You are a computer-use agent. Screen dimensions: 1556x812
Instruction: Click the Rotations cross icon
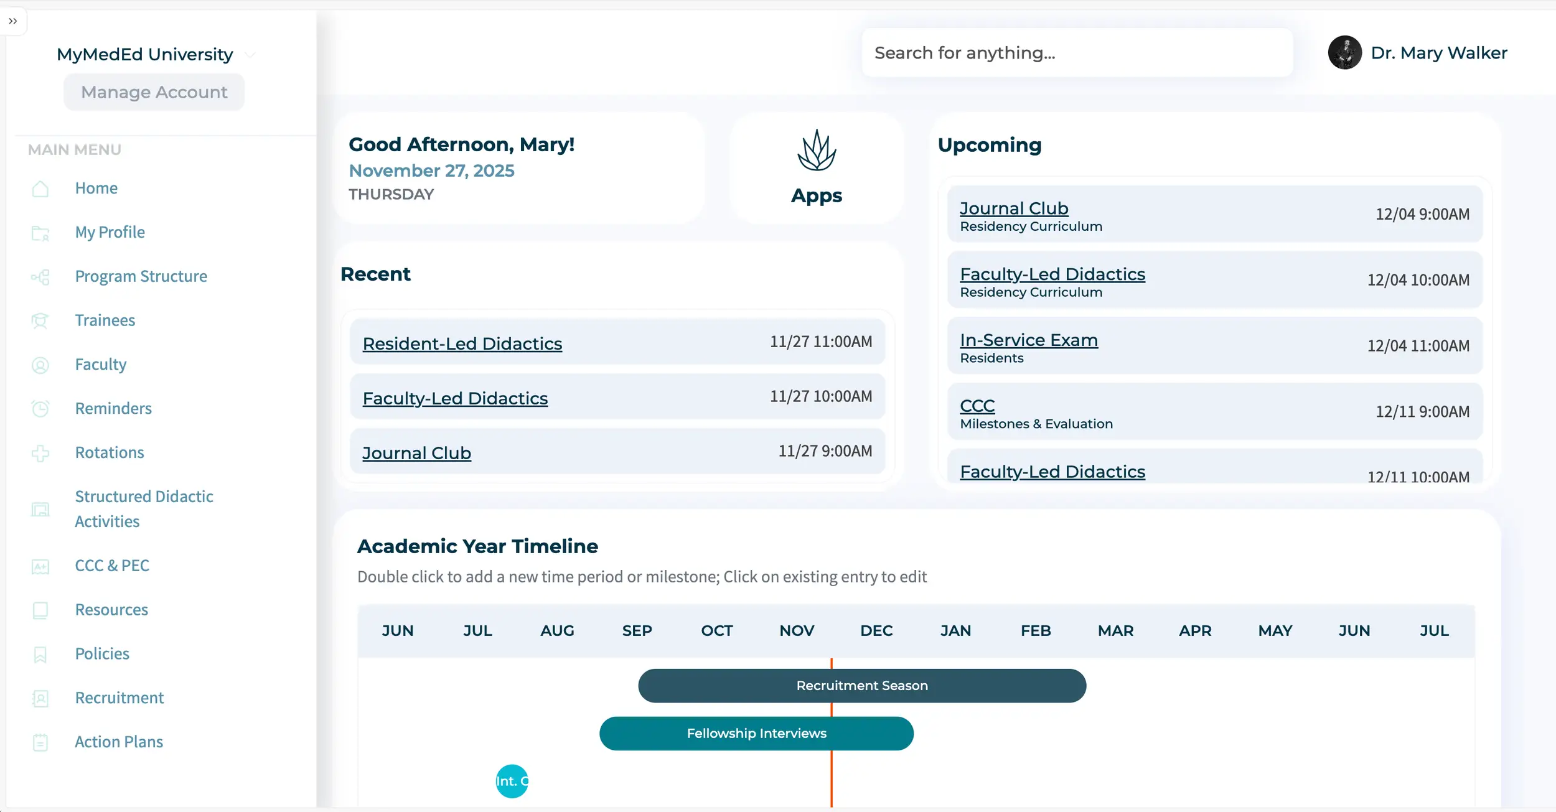point(40,453)
